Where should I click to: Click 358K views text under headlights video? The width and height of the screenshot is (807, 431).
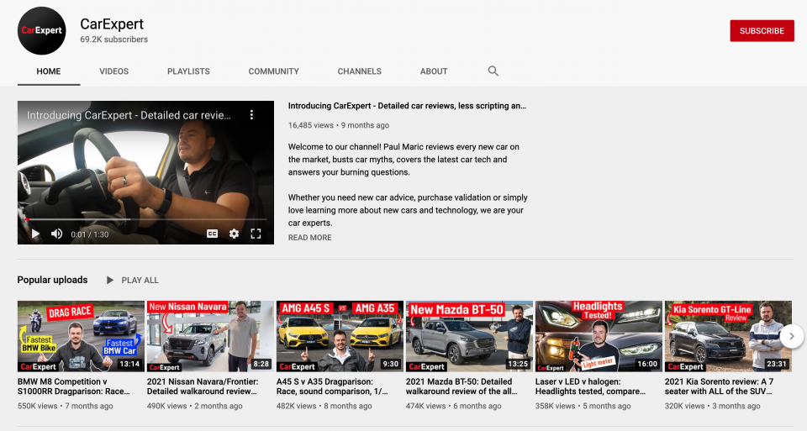[556, 406]
